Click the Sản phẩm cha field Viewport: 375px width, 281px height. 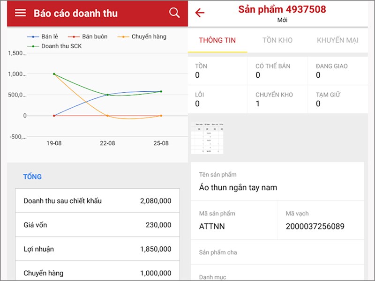[277, 252]
